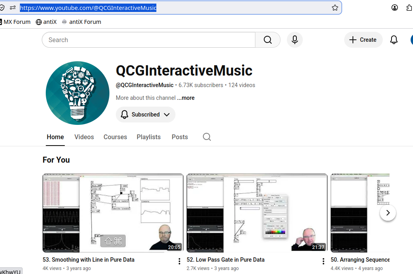Bookmark this page with the star icon
Image resolution: width=413 pixels, height=274 pixels.
coord(335,8)
